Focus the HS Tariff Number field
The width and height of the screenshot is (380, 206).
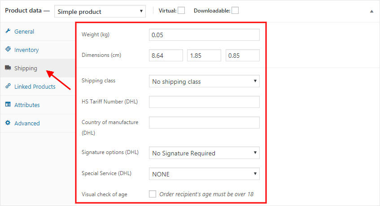[x=204, y=102]
